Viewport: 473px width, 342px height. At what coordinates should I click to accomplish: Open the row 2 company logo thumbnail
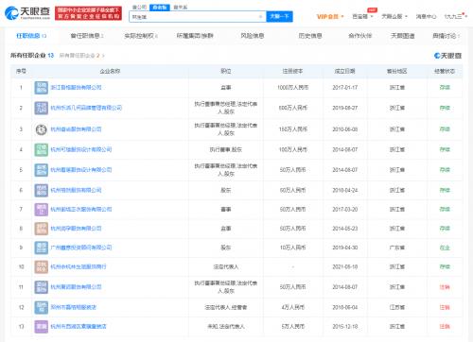pyautogui.click(x=42, y=108)
